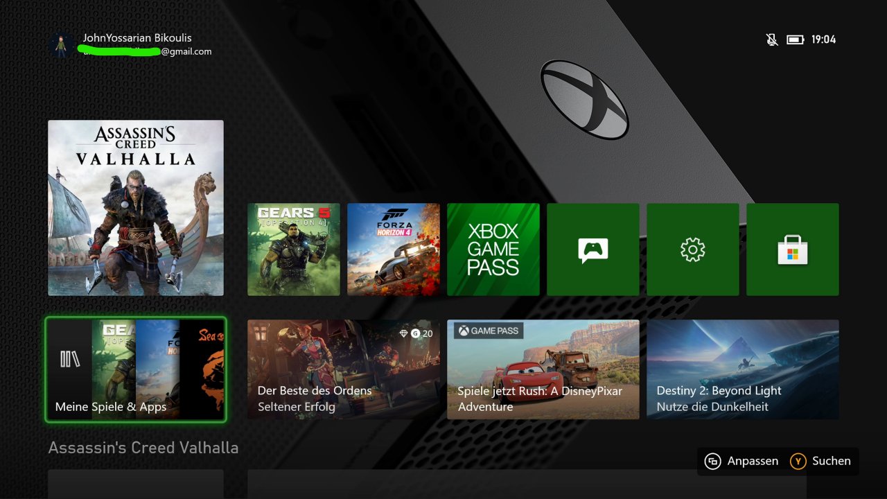Open the Assassin's Creed Valhalla tile
This screenshot has height=499, width=887.
136,208
